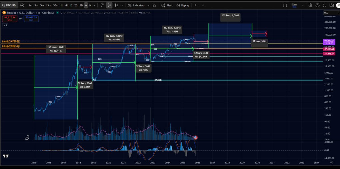Open the indicator templates grid icon
The width and height of the screenshot is (340, 169).
coord(154,5)
